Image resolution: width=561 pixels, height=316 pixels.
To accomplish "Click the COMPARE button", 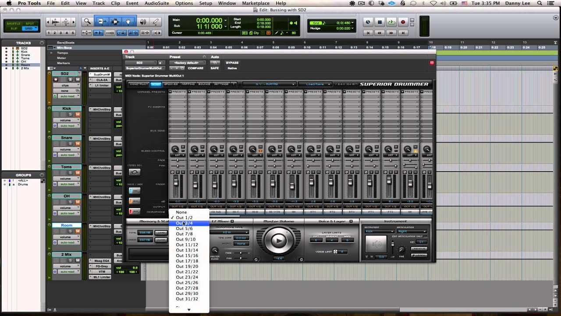I will [195, 68].
